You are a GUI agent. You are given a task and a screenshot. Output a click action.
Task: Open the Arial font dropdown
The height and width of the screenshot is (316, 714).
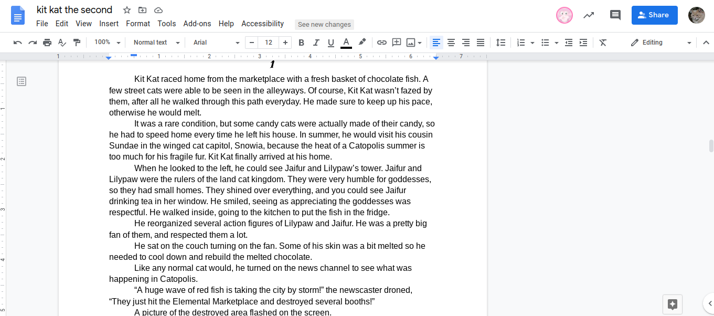216,43
